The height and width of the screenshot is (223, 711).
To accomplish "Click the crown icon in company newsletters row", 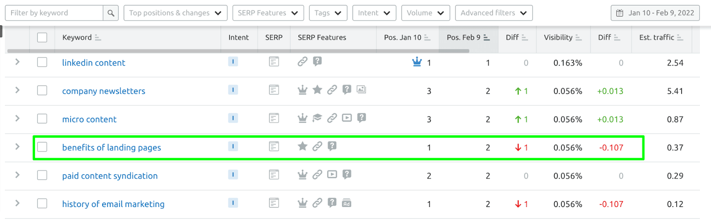I will point(303,90).
